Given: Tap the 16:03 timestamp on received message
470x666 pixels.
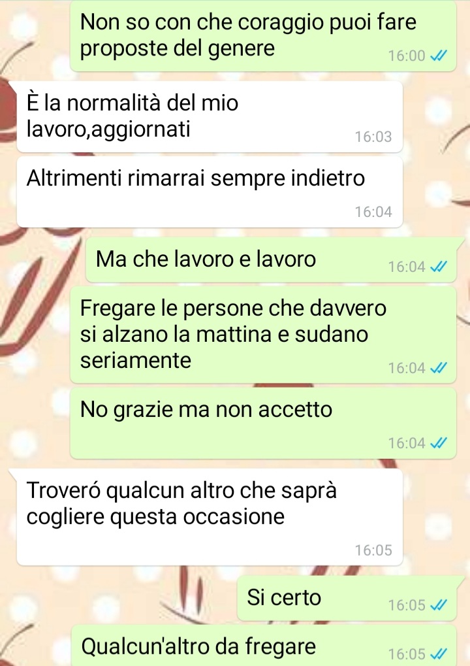Looking at the screenshot, I should click(373, 137).
